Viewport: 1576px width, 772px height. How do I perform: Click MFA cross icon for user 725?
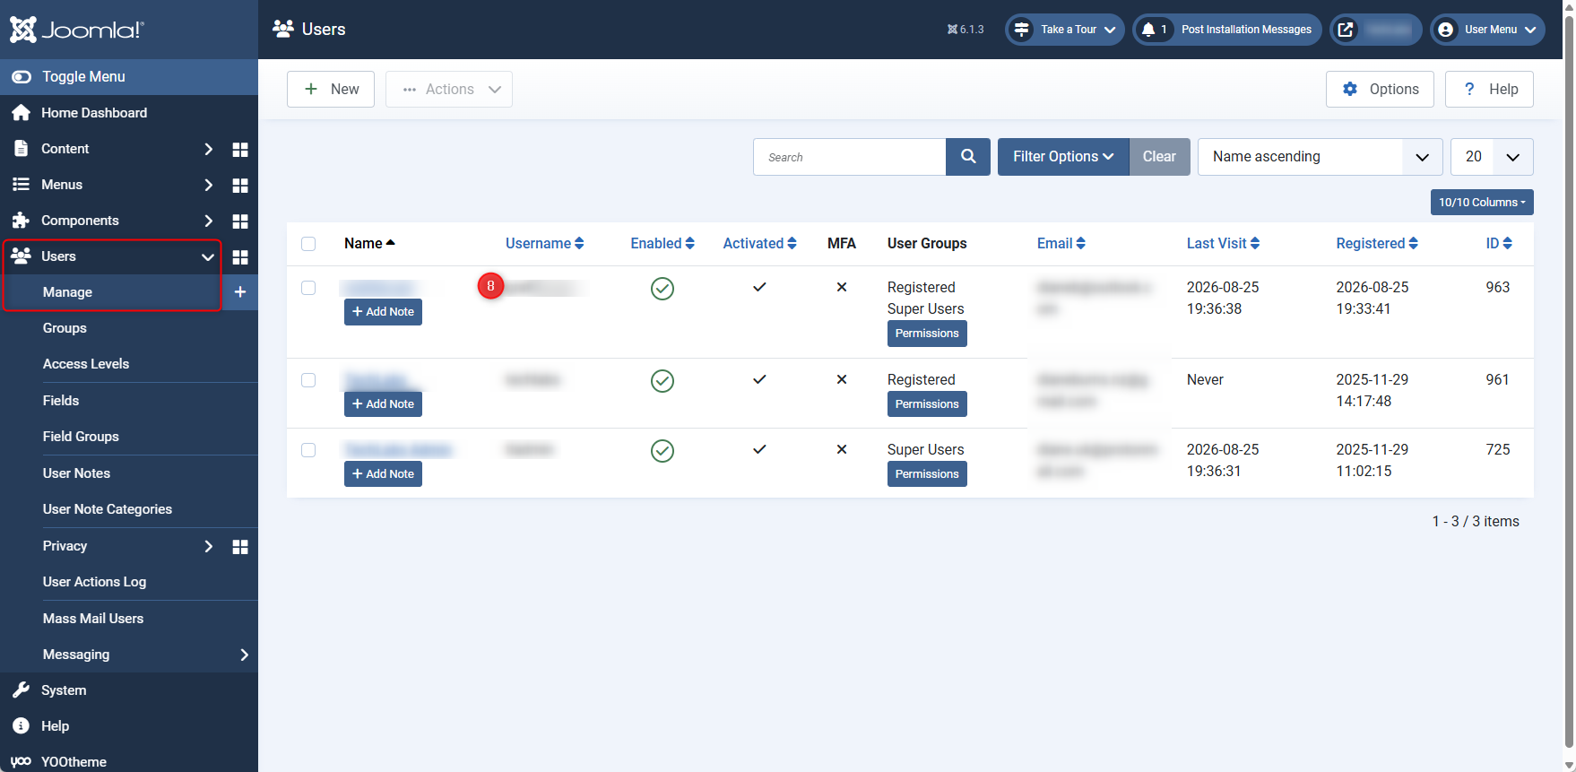point(842,449)
